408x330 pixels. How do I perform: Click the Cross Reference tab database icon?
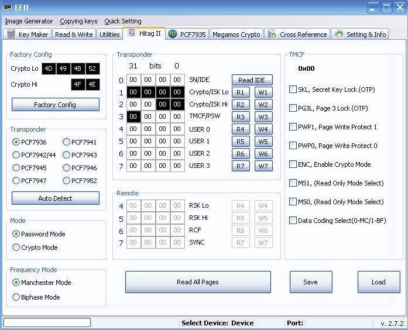pos(272,35)
